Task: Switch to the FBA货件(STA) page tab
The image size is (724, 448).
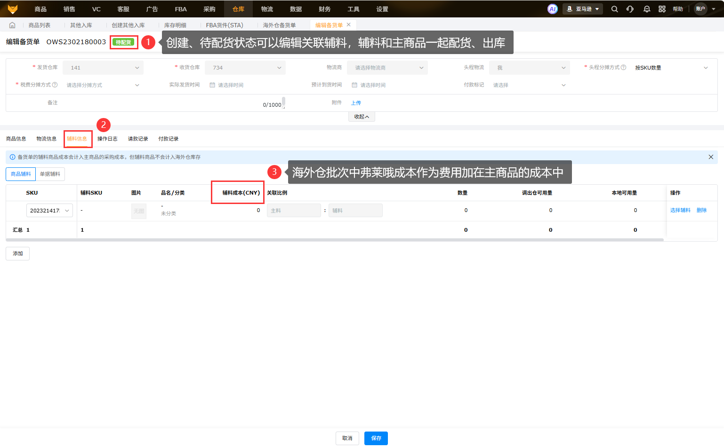Action: (x=225, y=25)
